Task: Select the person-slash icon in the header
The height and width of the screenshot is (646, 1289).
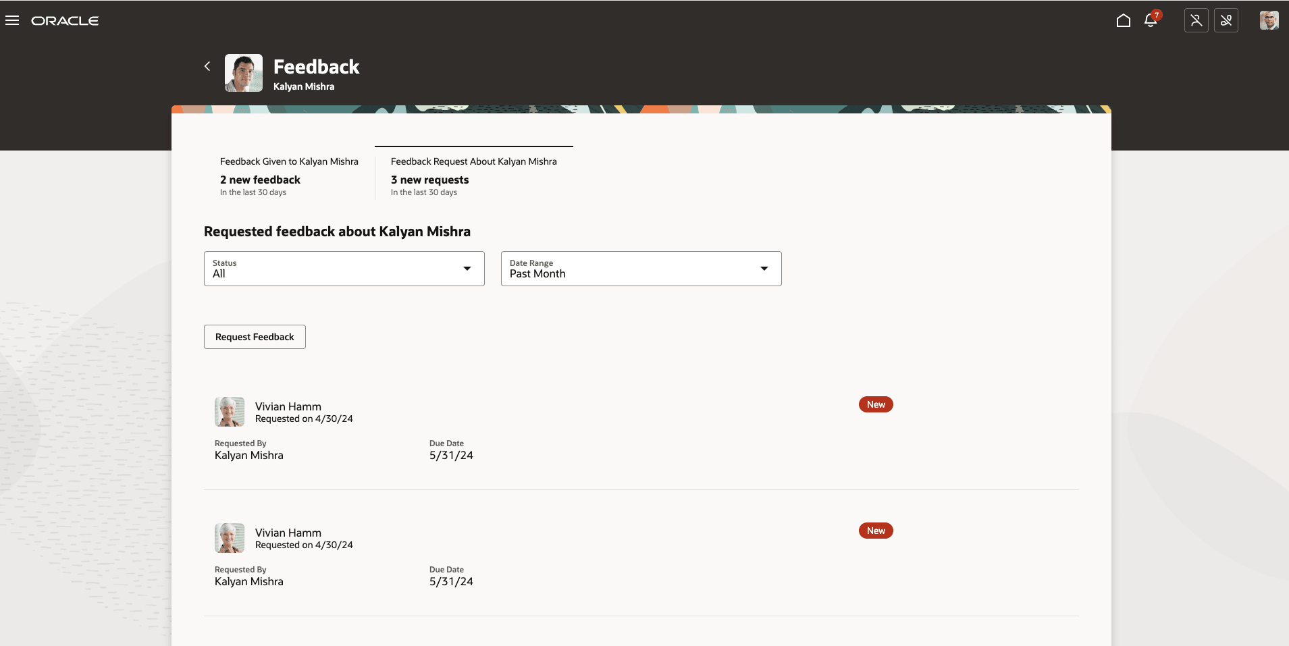Action: (1196, 20)
